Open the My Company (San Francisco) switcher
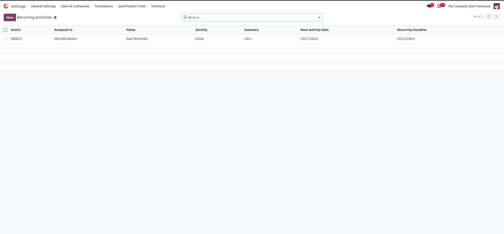 click(x=469, y=6)
